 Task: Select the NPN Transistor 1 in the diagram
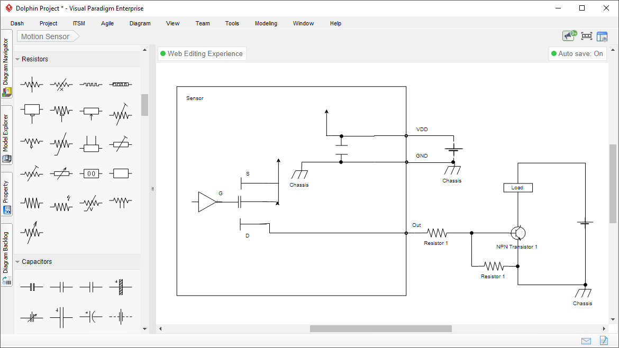pyautogui.click(x=518, y=233)
